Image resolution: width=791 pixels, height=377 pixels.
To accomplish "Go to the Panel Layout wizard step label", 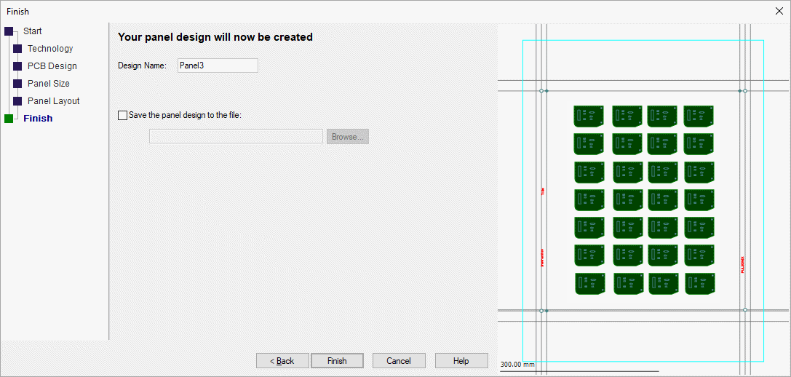I will [x=53, y=101].
